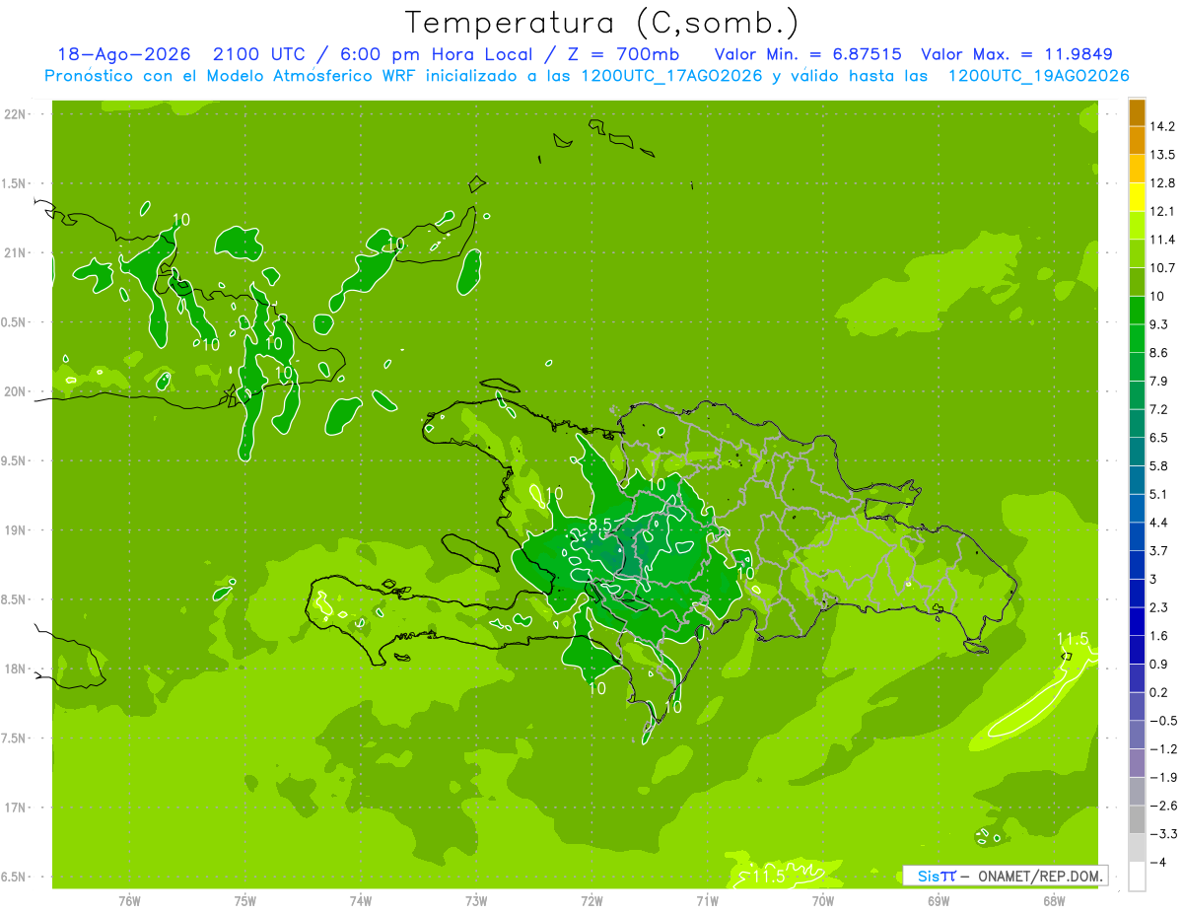Click the "-1.2" value on the color bar
1183x914 pixels.
tap(1162, 747)
